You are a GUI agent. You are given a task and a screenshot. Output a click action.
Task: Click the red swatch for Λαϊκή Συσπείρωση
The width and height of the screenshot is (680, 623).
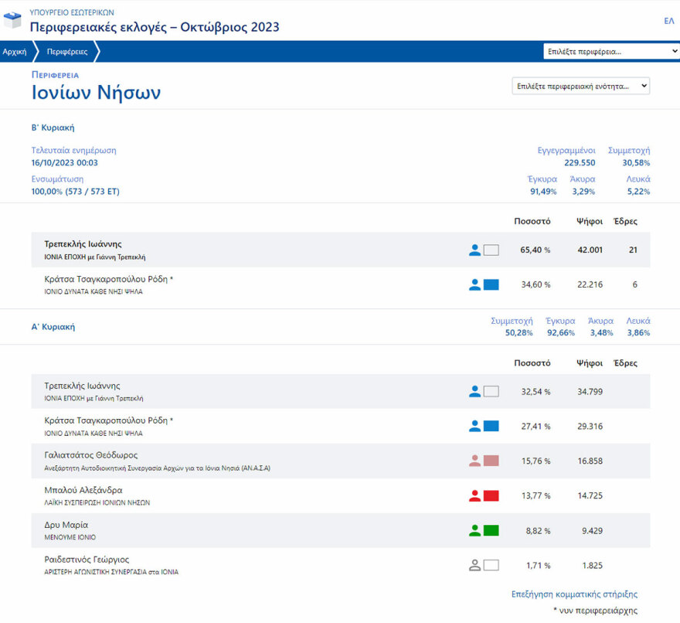[491, 495]
